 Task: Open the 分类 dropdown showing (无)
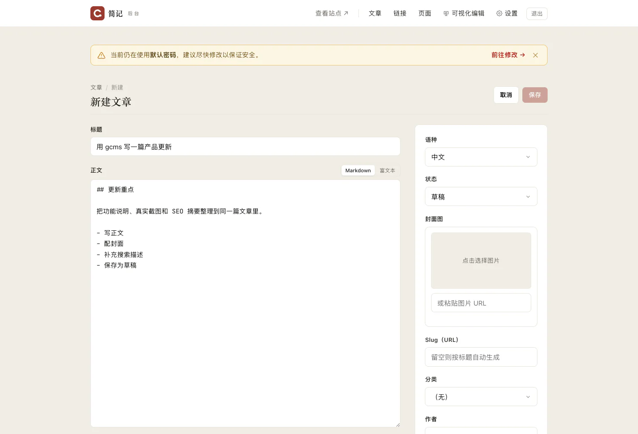[481, 397]
